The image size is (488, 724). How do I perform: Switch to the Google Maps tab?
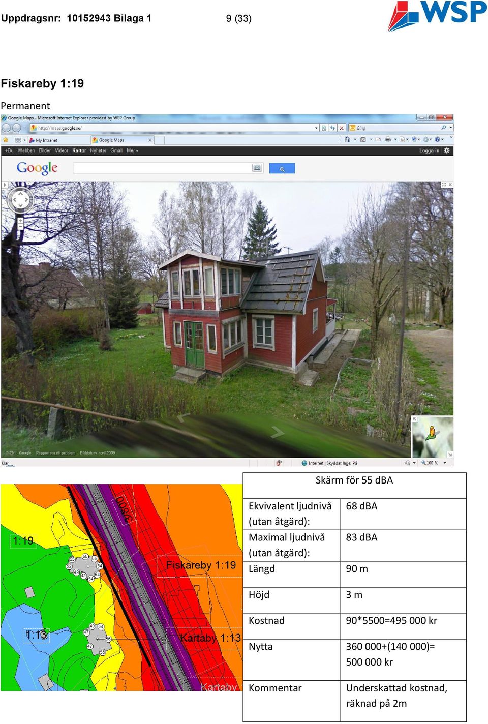tap(122, 140)
